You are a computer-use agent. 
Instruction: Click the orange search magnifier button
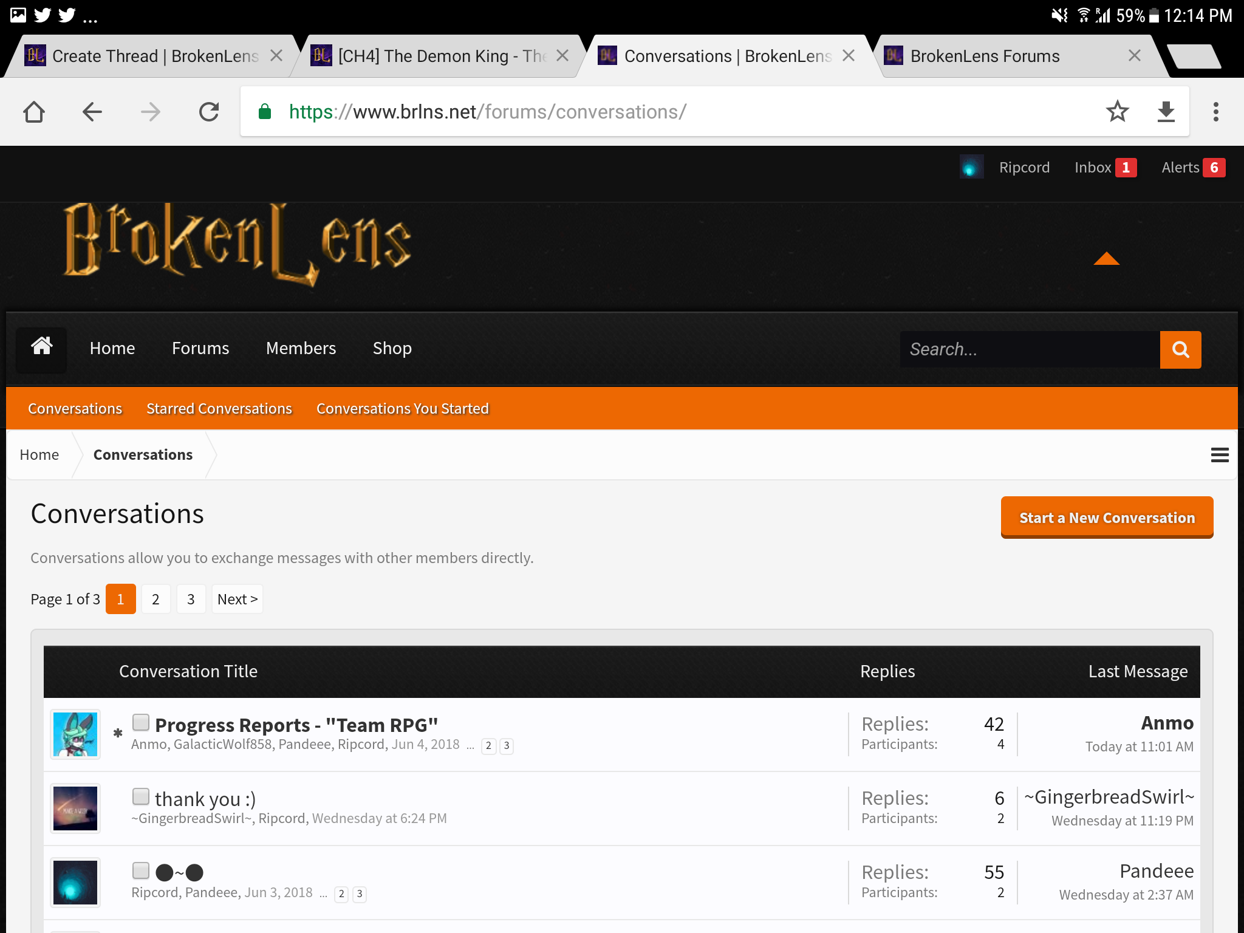pos(1180,349)
